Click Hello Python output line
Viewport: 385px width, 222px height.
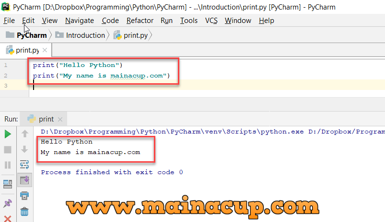point(67,142)
